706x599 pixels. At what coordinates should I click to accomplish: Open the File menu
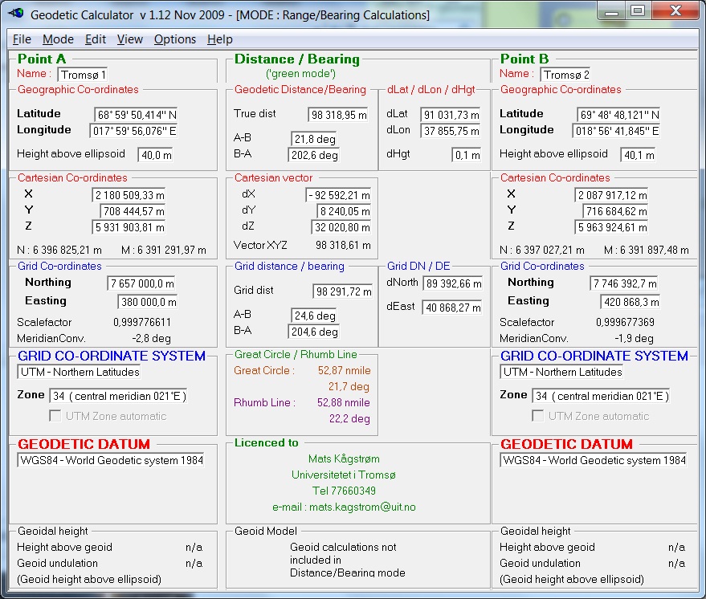[22, 39]
